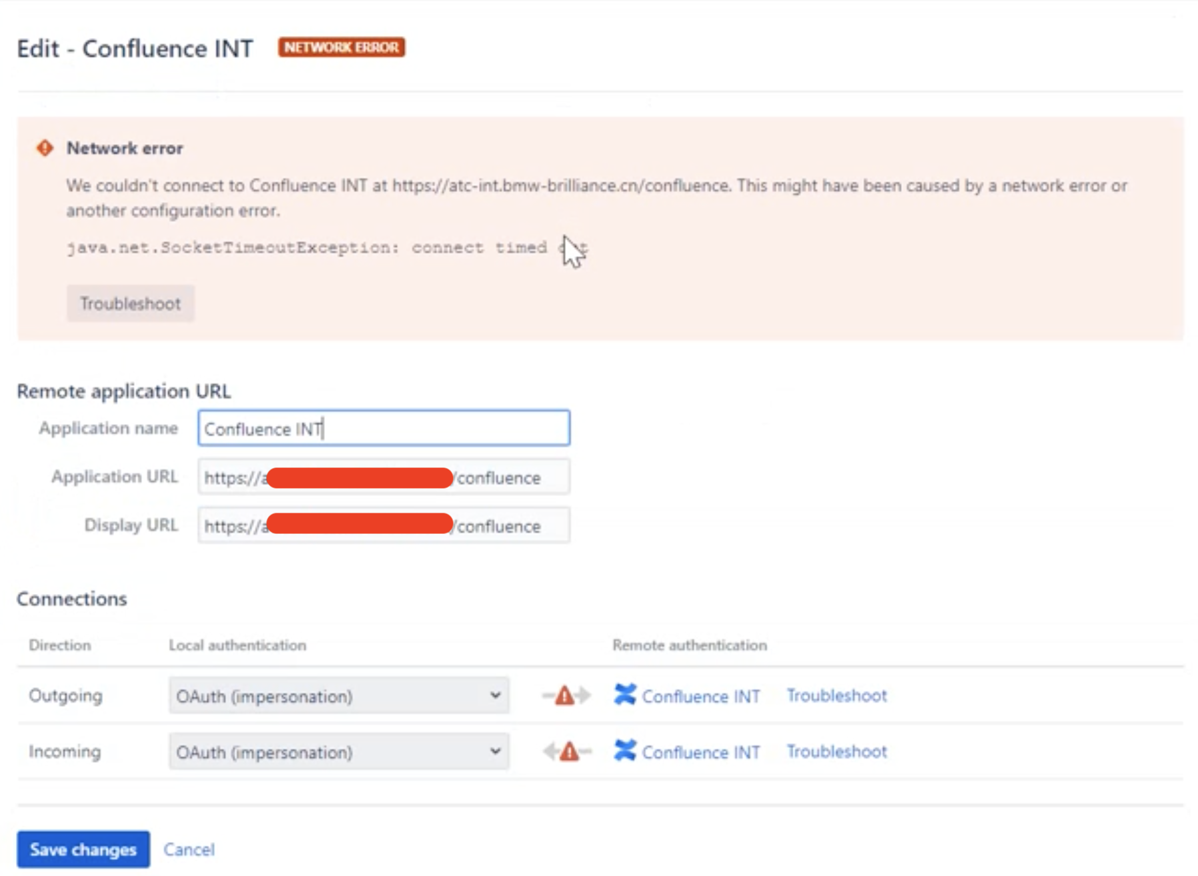The width and height of the screenshot is (1198, 876).
Task: Click the Network error warning diamond icon
Action: click(45, 148)
